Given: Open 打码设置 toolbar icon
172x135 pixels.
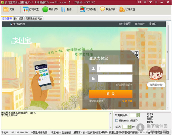Looking at the screenshot, I should pyautogui.click(x=26, y=9).
